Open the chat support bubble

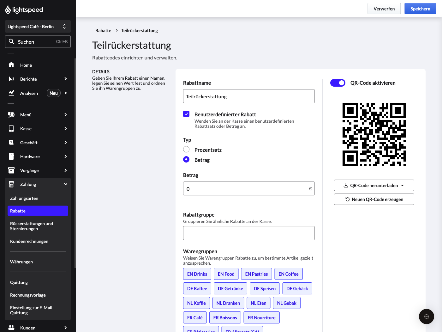coord(427,317)
